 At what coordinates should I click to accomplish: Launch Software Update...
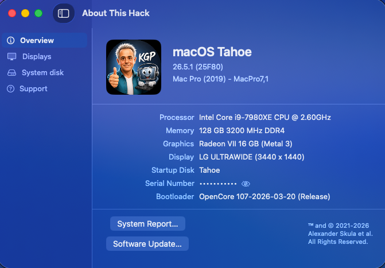[x=147, y=244]
